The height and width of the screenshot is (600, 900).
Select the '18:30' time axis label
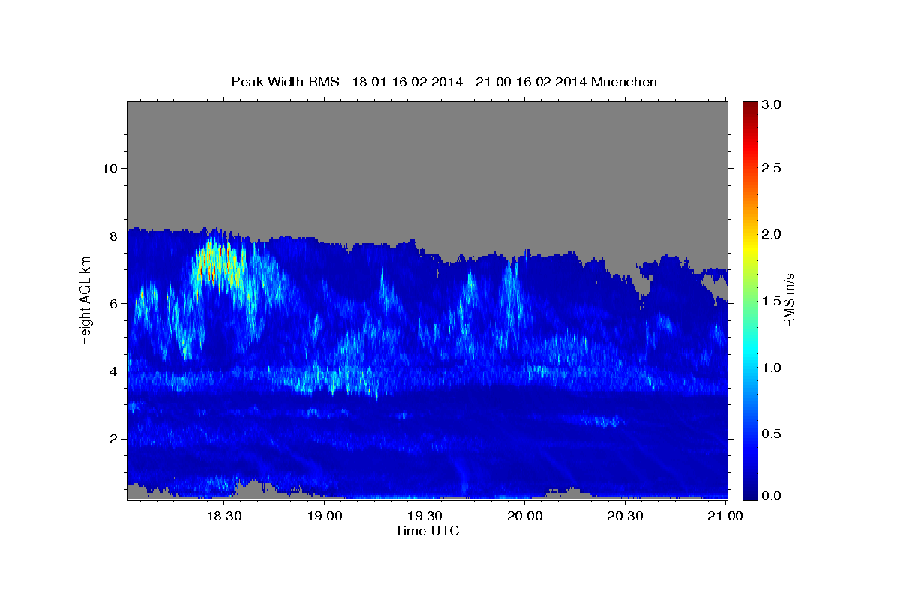click(x=223, y=517)
